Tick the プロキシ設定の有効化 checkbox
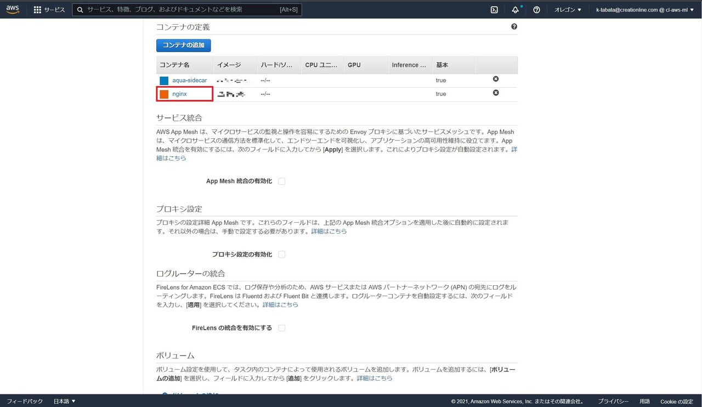This screenshot has height=407, width=702. coord(282,255)
